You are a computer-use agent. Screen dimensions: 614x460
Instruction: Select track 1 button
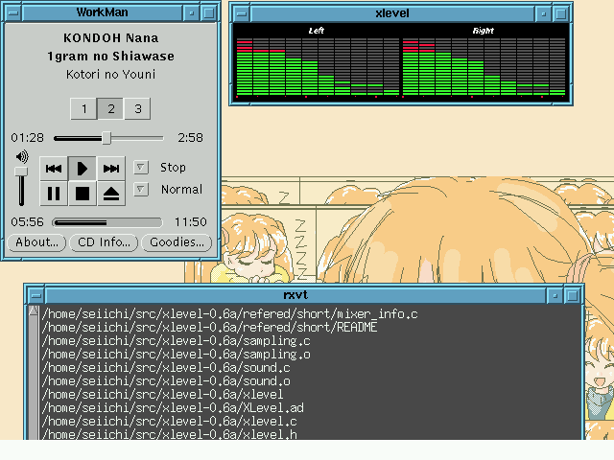coord(83,108)
